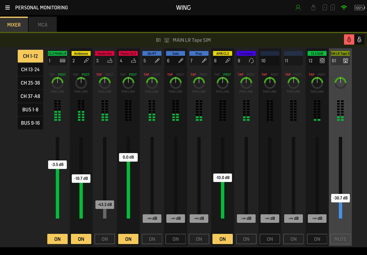Enable channel 5 Dn-PT ON button
Image resolution: width=367 pixels, height=255 pixels.
[152, 239]
